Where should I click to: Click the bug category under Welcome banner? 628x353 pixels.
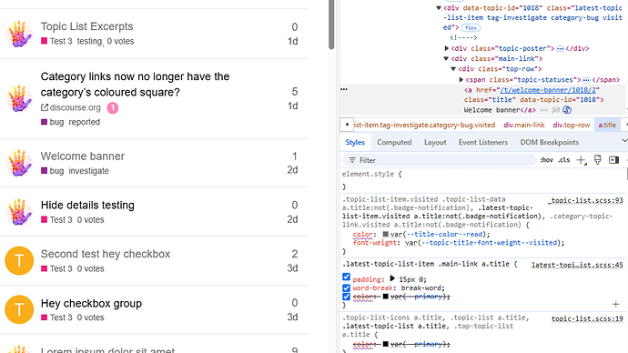click(x=53, y=171)
